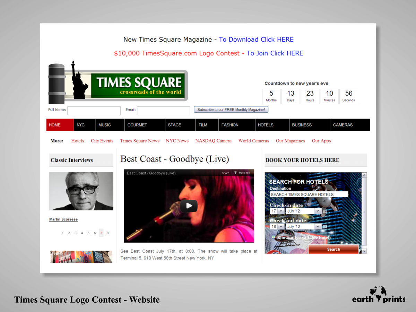The width and height of the screenshot is (416, 312).
Task: Go to Classic Interviews page 3
Action: [x=76, y=233]
